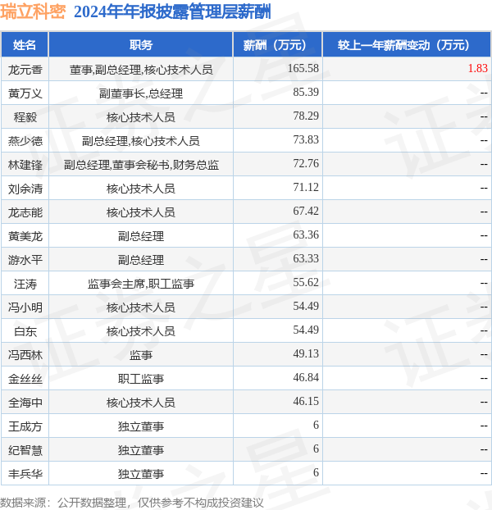Image resolution: width=492 pixels, height=510 pixels.
Task: Select the name 冯小明
Action: click(x=25, y=307)
